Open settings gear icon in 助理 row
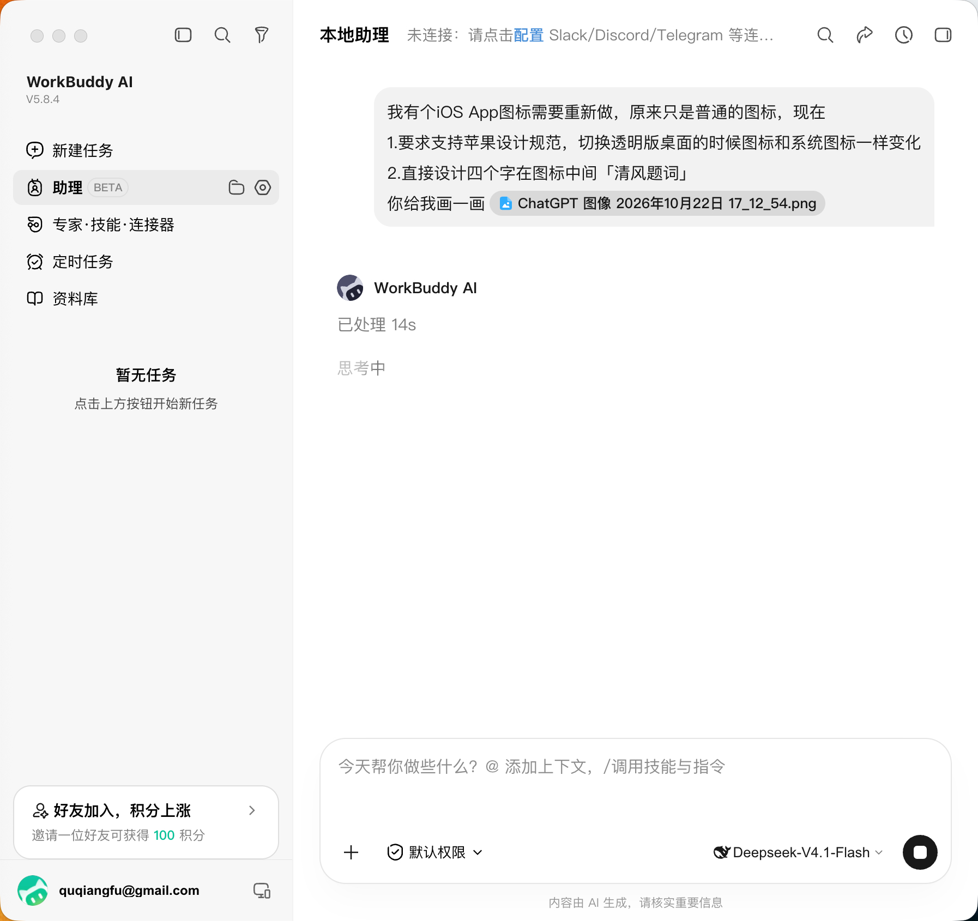Viewport: 978px width, 921px height. pos(263,187)
